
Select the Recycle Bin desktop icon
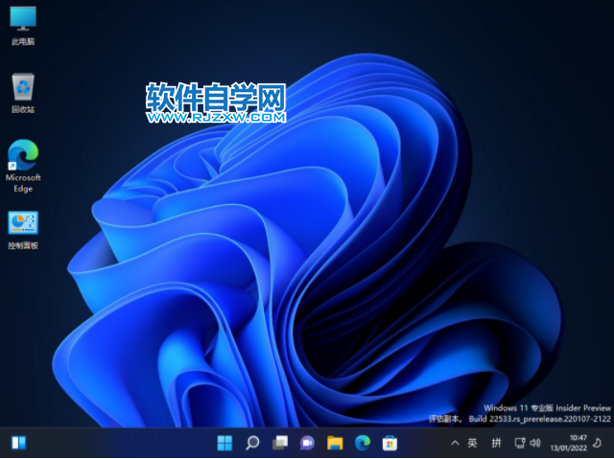tap(23, 94)
